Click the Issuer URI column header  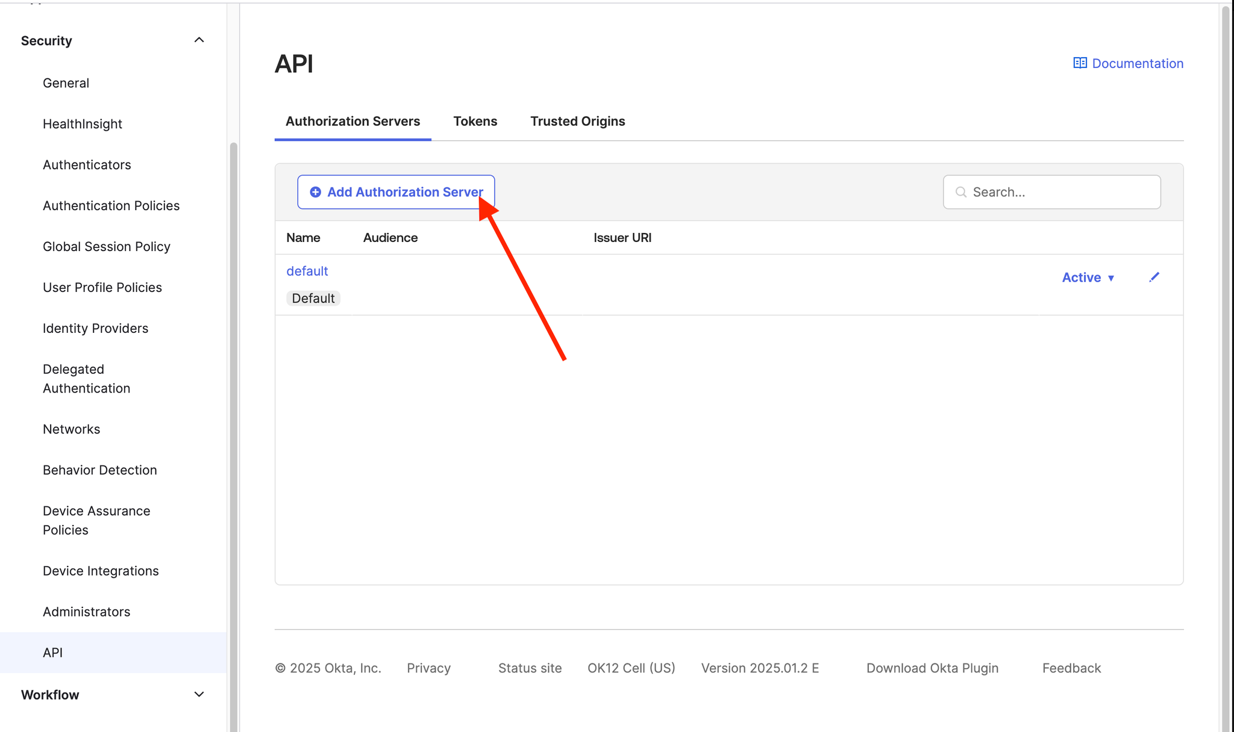pos(622,238)
